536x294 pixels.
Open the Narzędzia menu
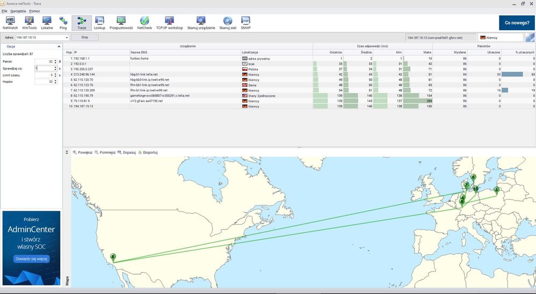pos(18,11)
